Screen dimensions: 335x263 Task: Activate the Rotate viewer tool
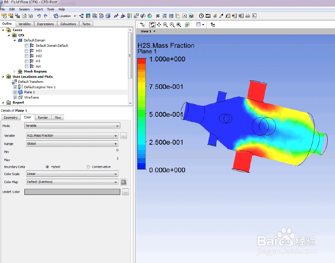click(152, 25)
